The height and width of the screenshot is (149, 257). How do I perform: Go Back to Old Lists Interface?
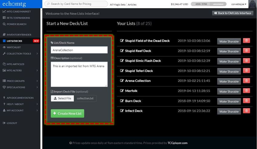coord(232,13)
